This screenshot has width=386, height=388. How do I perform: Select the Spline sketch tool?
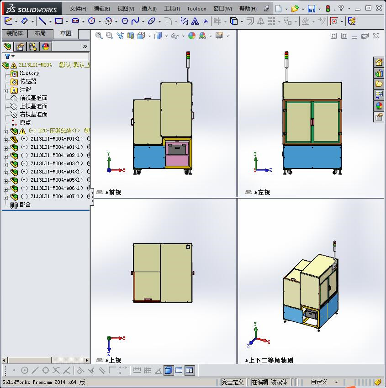point(135,21)
